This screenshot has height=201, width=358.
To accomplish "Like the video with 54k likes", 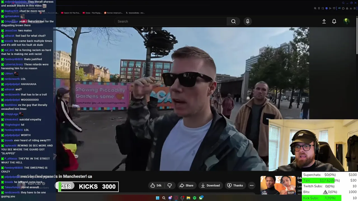I will (x=156, y=185).
